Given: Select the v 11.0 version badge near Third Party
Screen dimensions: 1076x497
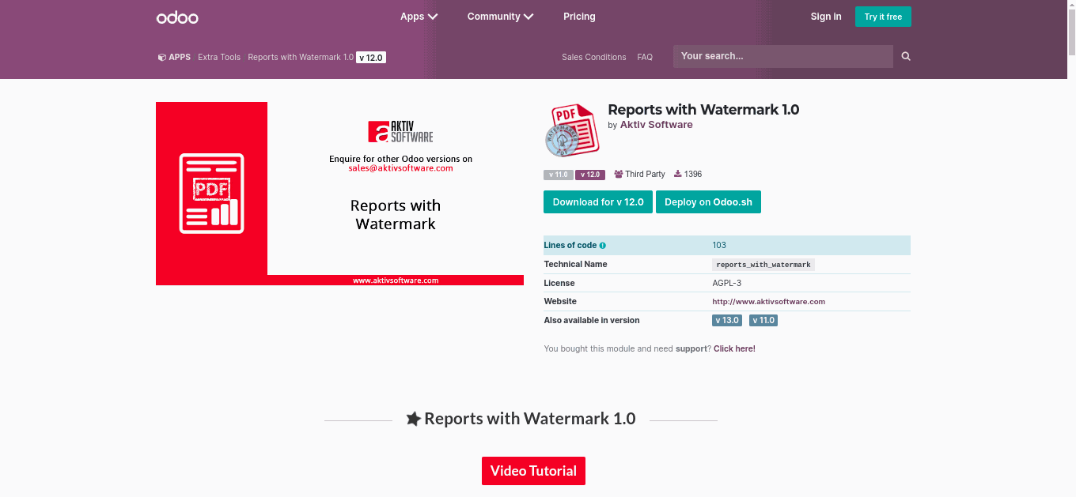Looking at the screenshot, I should (x=558, y=175).
